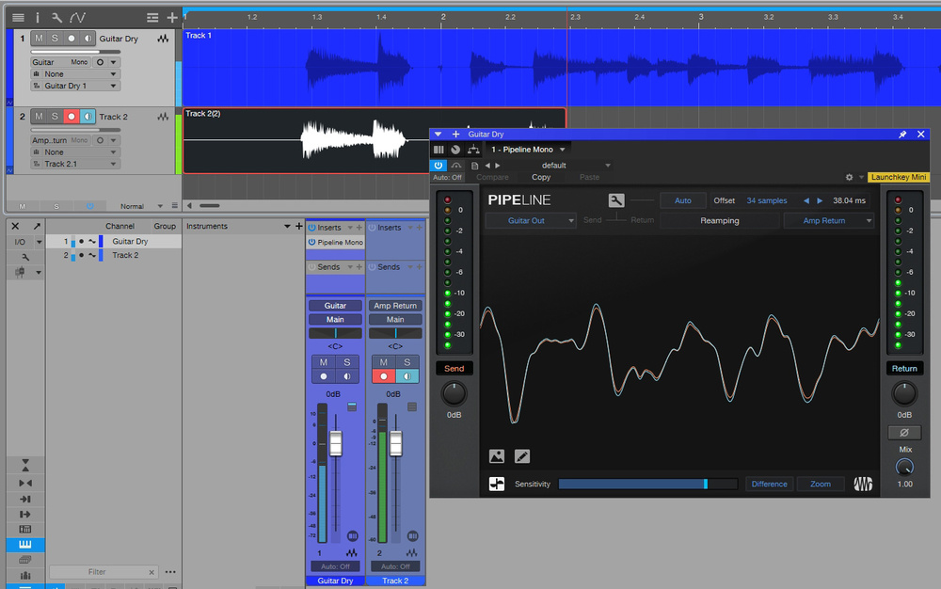Open Track 2.1 layer dropdown

(75, 164)
